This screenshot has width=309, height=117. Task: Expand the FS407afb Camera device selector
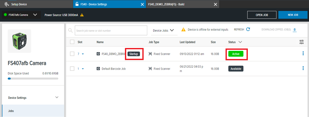(x=35, y=15)
